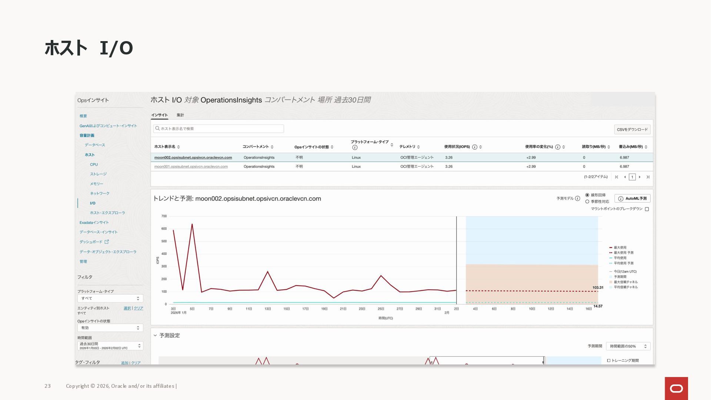Switch to the 集計 tab

pos(180,115)
